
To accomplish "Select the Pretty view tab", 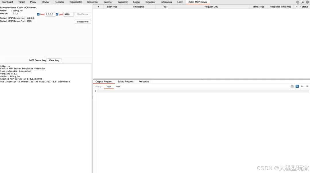I will (x=98, y=86).
